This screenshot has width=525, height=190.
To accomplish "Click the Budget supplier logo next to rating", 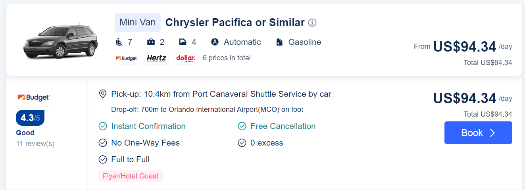I will pyautogui.click(x=34, y=97).
